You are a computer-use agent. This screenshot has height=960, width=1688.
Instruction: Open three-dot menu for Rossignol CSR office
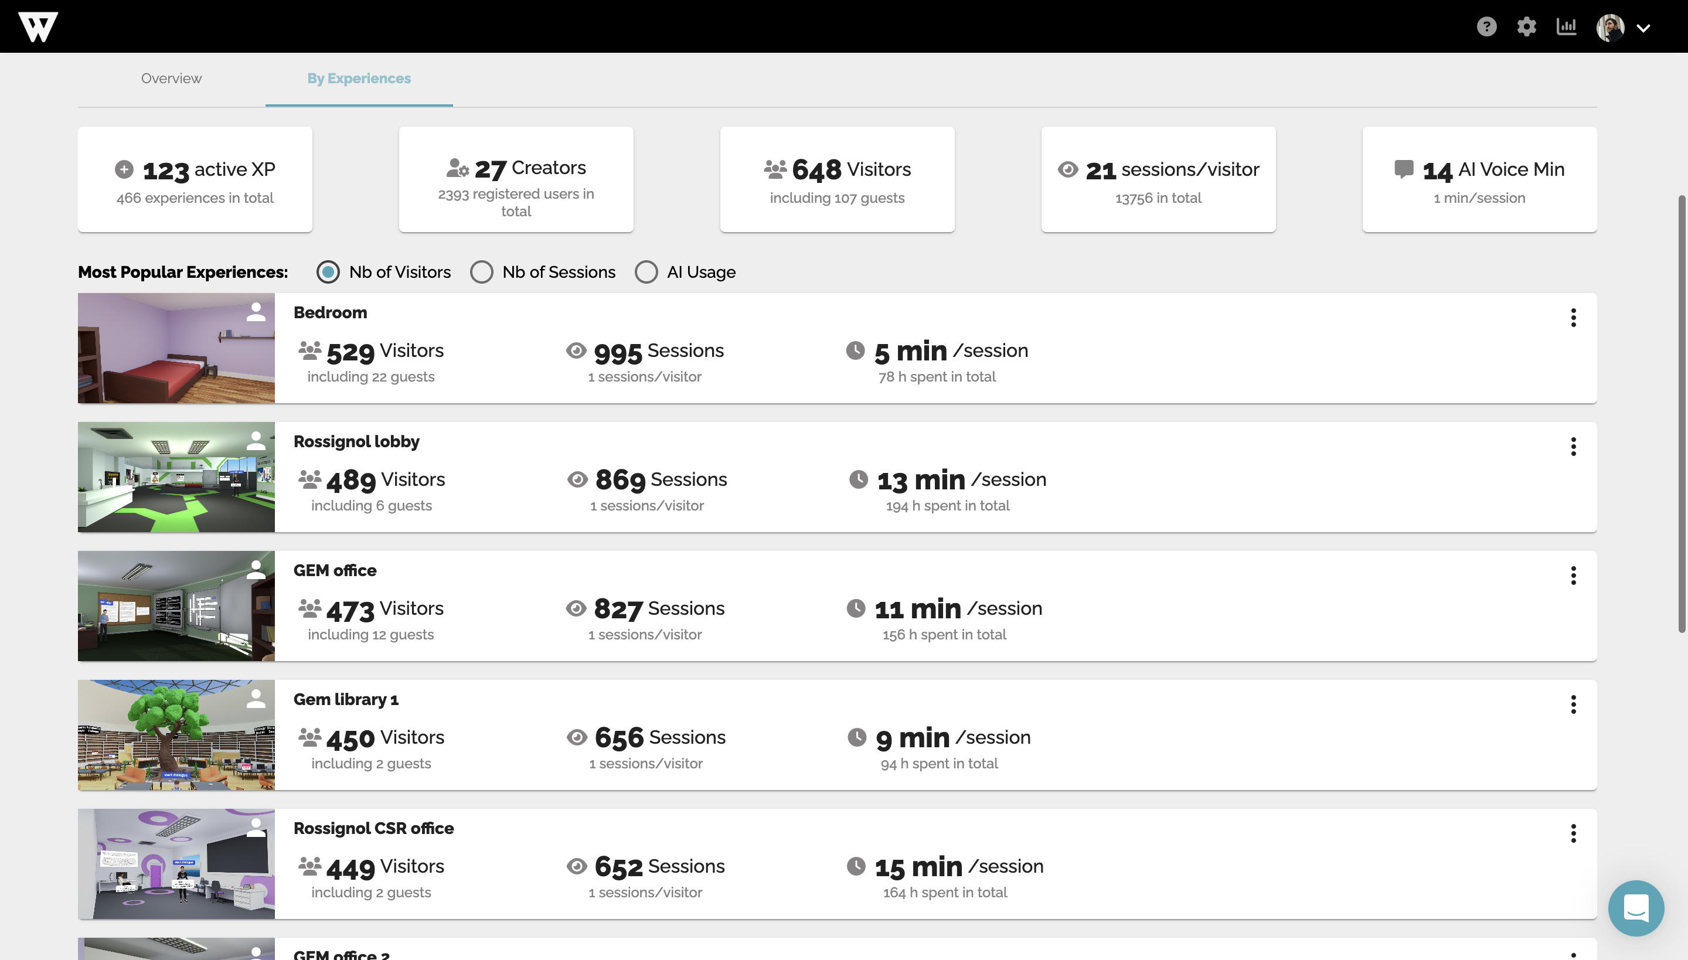click(x=1573, y=833)
